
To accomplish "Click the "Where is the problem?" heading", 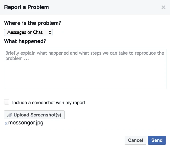I will [x=33, y=23].
